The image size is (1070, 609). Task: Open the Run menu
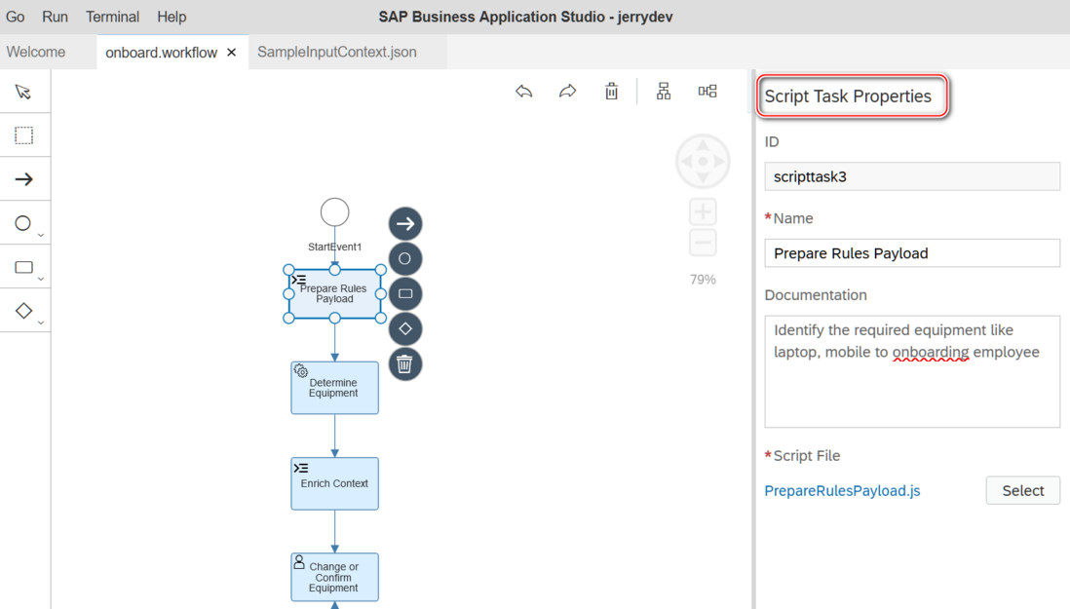pos(55,17)
